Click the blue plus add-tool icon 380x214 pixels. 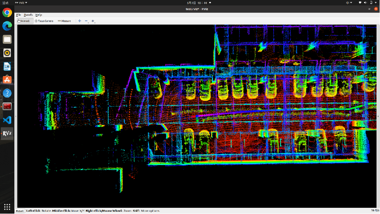click(80, 21)
